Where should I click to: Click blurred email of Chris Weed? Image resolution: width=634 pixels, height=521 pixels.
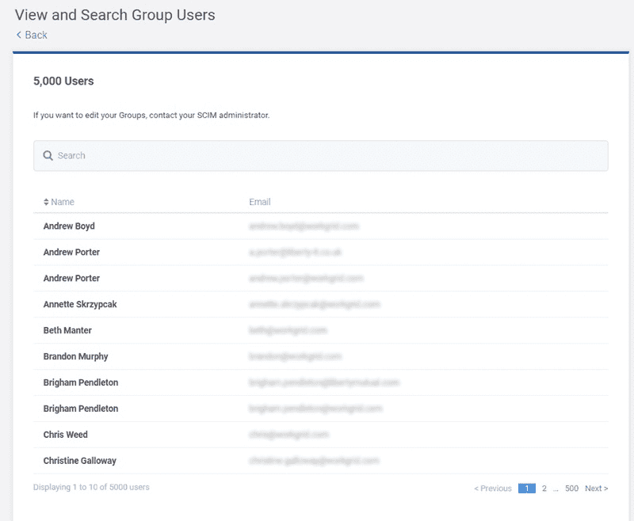[288, 435]
